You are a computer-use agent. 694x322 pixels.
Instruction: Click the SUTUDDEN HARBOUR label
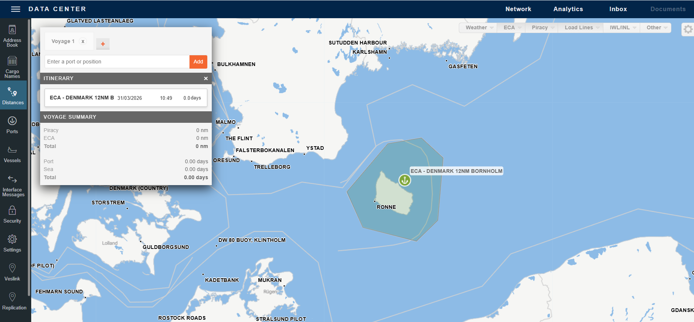click(358, 43)
